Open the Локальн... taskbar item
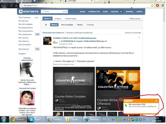Image resolution: width=166 pixels, height=124 pixels. tap(55, 119)
